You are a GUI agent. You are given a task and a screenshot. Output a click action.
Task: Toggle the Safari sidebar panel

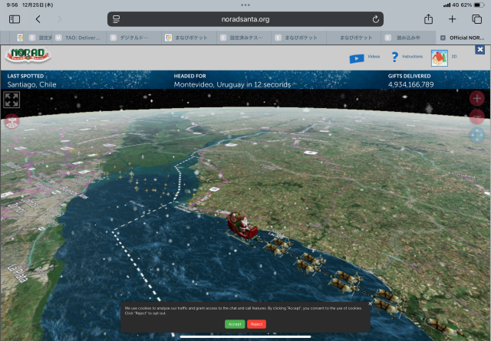click(15, 19)
